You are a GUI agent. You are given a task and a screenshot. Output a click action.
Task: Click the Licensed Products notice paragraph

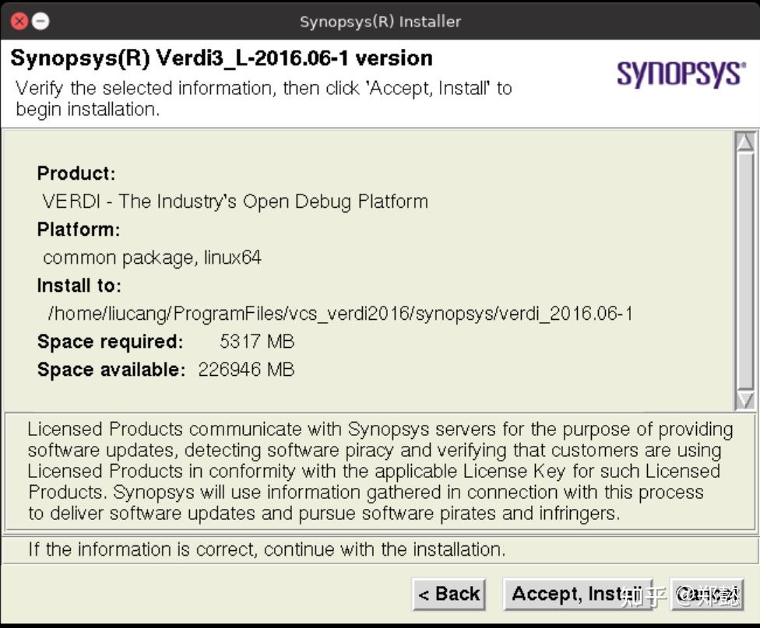coord(379,471)
